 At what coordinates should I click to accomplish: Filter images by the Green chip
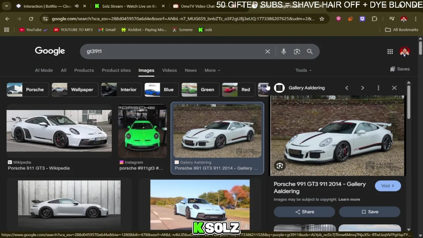pos(200,90)
